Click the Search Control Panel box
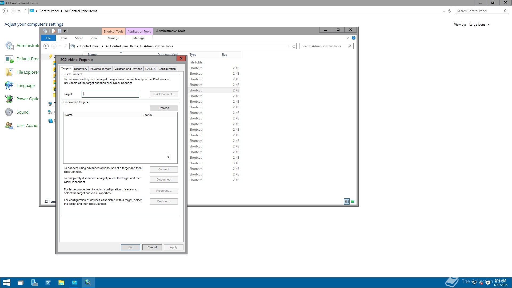This screenshot has height=288, width=512. pyautogui.click(x=482, y=11)
